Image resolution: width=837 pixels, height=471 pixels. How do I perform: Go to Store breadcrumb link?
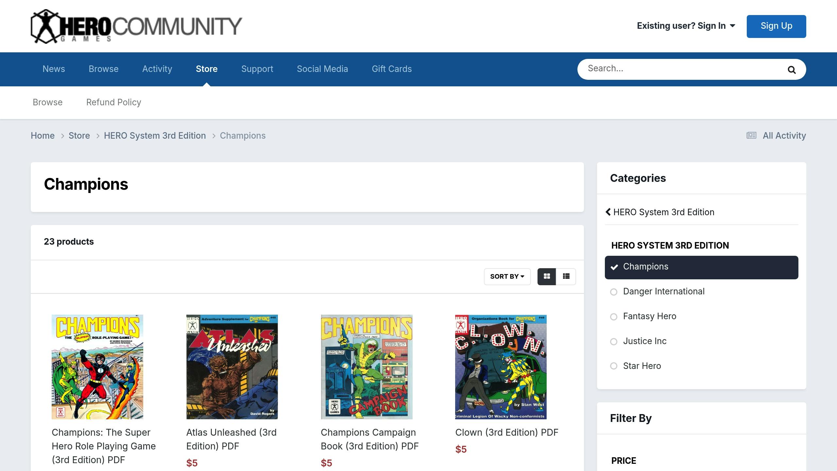pos(79,135)
